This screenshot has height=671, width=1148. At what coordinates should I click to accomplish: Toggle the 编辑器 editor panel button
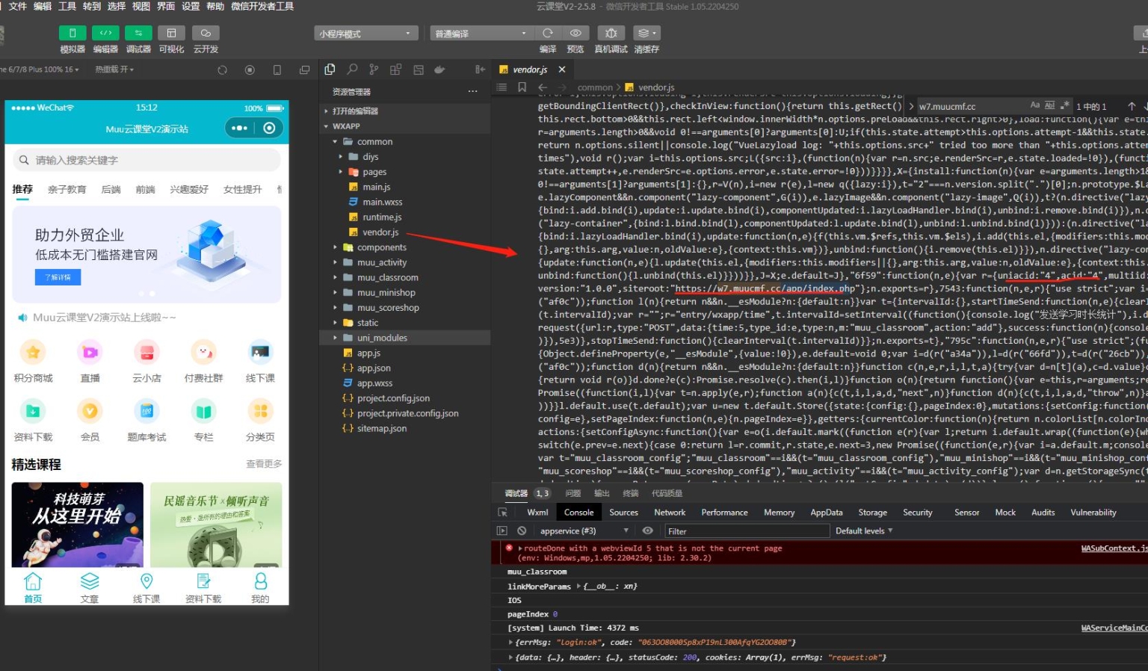tap(105, 33)
